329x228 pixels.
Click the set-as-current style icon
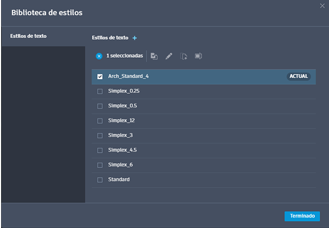154,56
